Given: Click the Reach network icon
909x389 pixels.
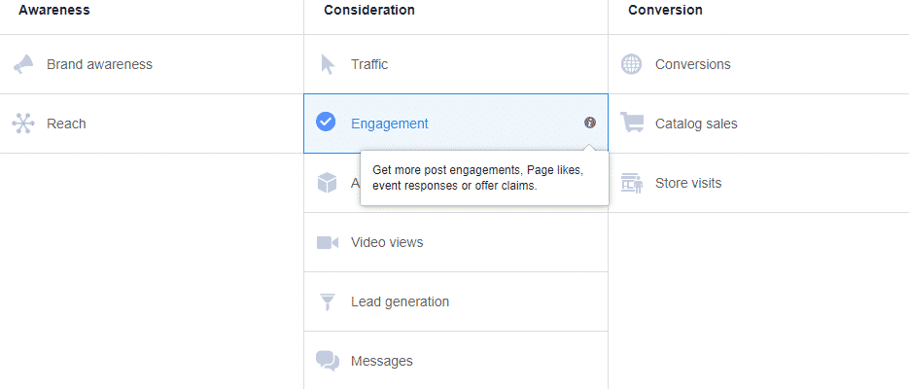Looking at the screenshot, I should pos(23,124).
